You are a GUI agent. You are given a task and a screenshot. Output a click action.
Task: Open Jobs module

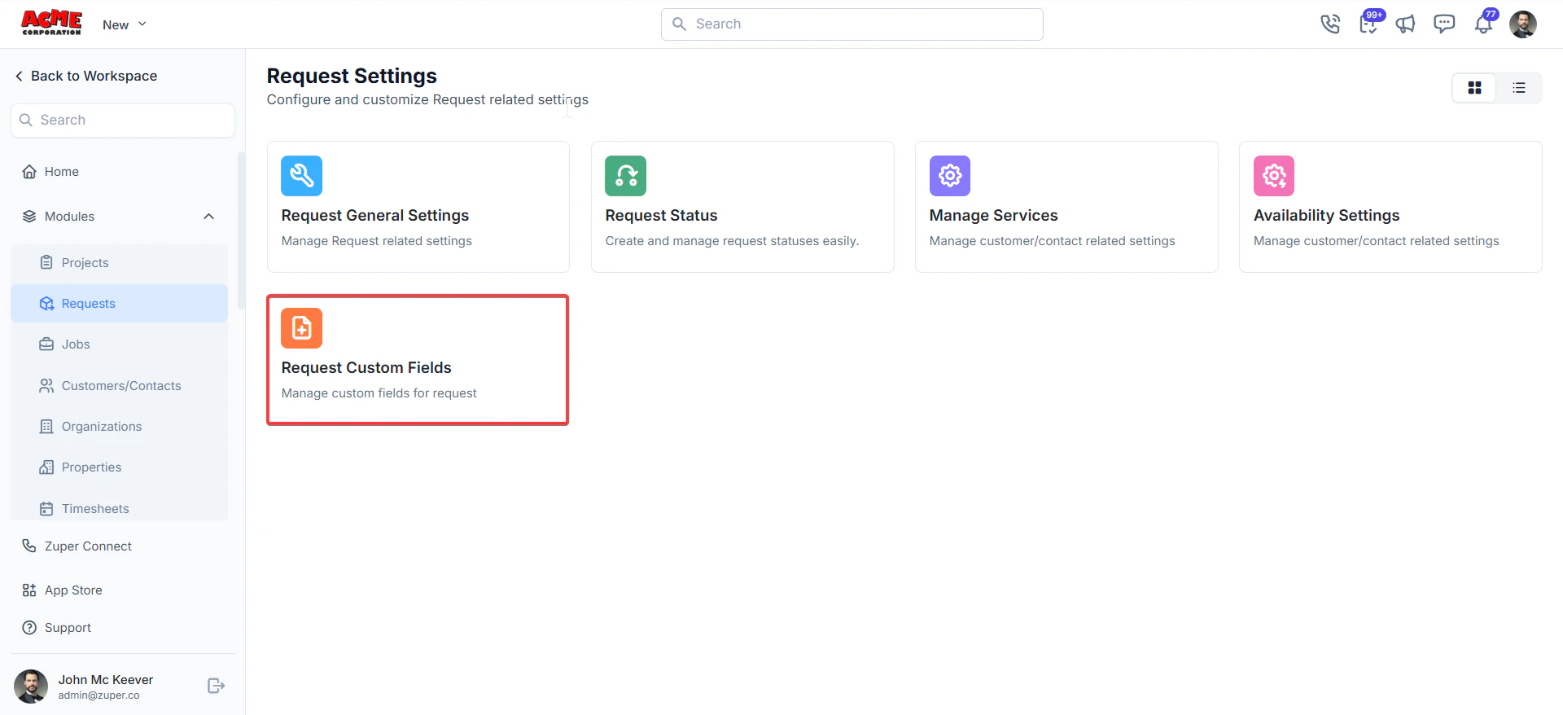click(119, 344)
